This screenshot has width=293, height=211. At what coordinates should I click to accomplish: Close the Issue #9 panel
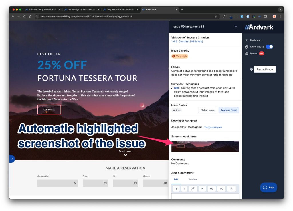pyautogui.click(x=236, y=27)
